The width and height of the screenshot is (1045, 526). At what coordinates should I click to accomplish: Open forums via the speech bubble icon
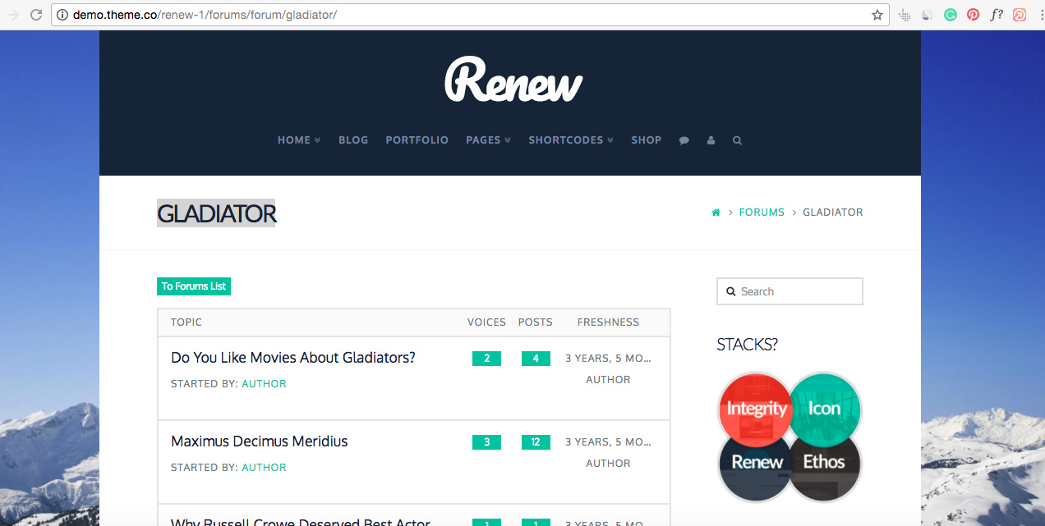point(684,140)
